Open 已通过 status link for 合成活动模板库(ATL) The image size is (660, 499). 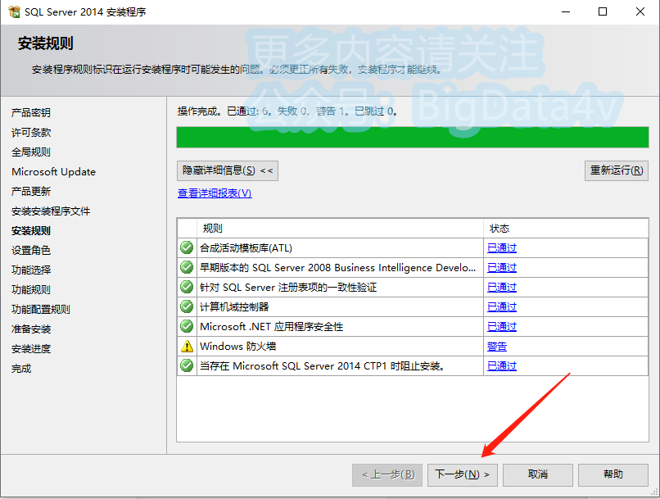coord(502,248)
